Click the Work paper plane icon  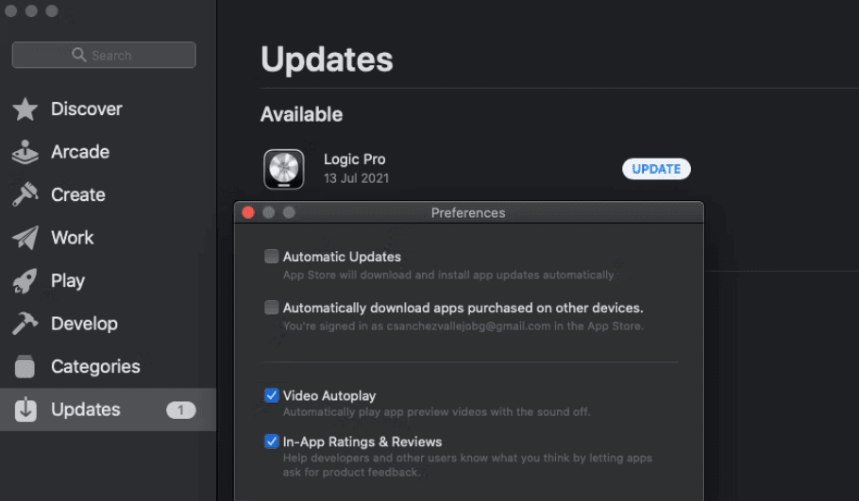click(x=25, y=238)
